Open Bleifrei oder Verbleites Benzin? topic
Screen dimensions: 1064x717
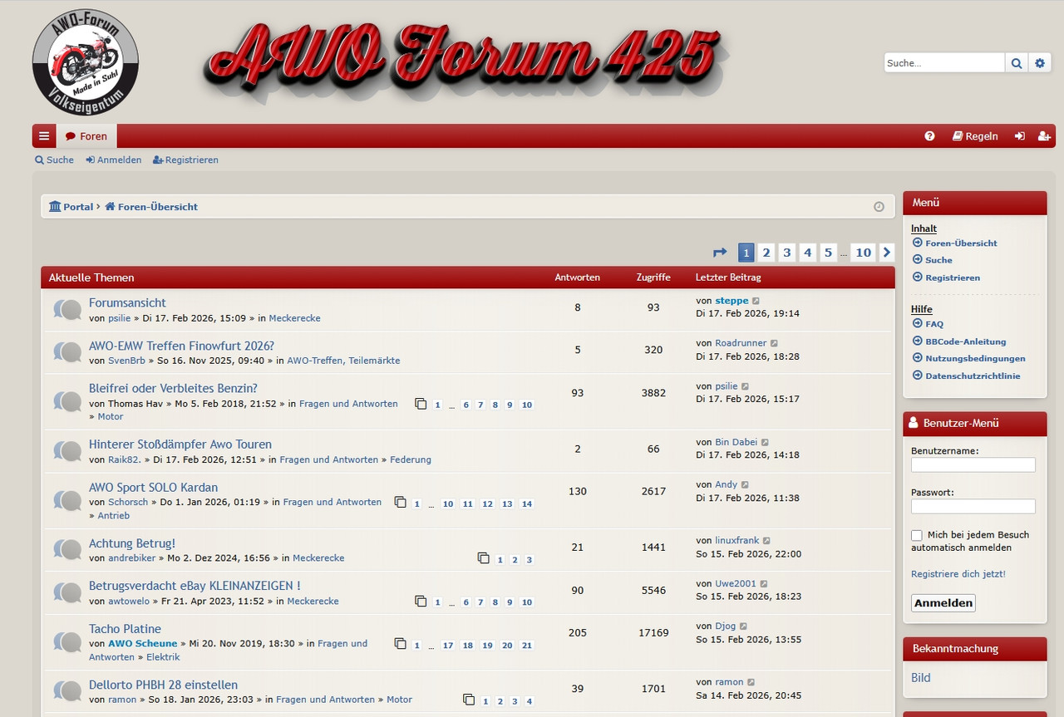[173, 388]
